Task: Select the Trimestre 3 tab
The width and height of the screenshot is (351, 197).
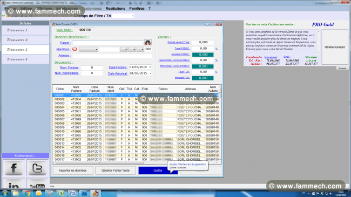Action: [25, 50]
